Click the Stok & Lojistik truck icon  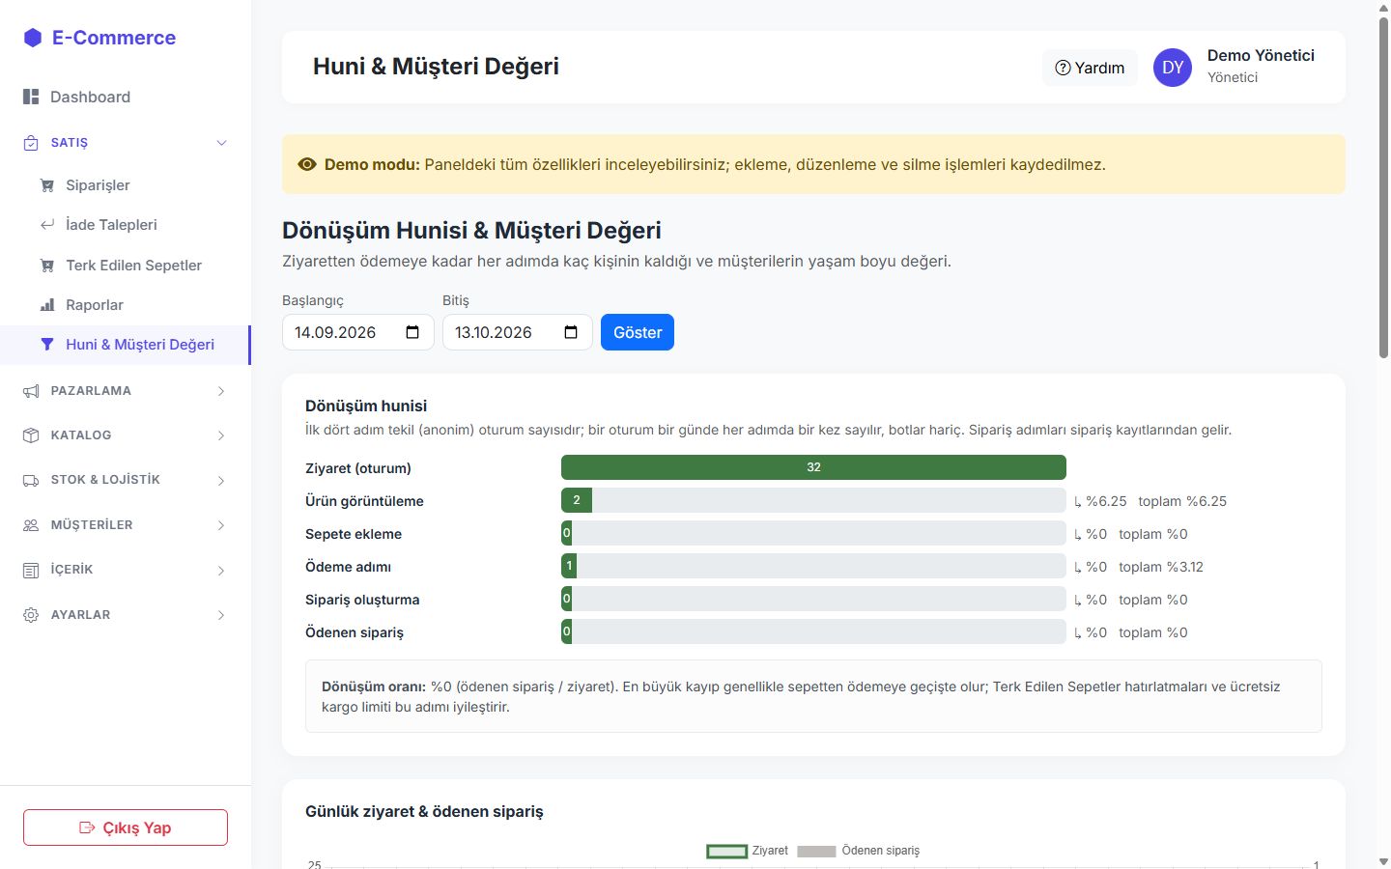(31, 480)
